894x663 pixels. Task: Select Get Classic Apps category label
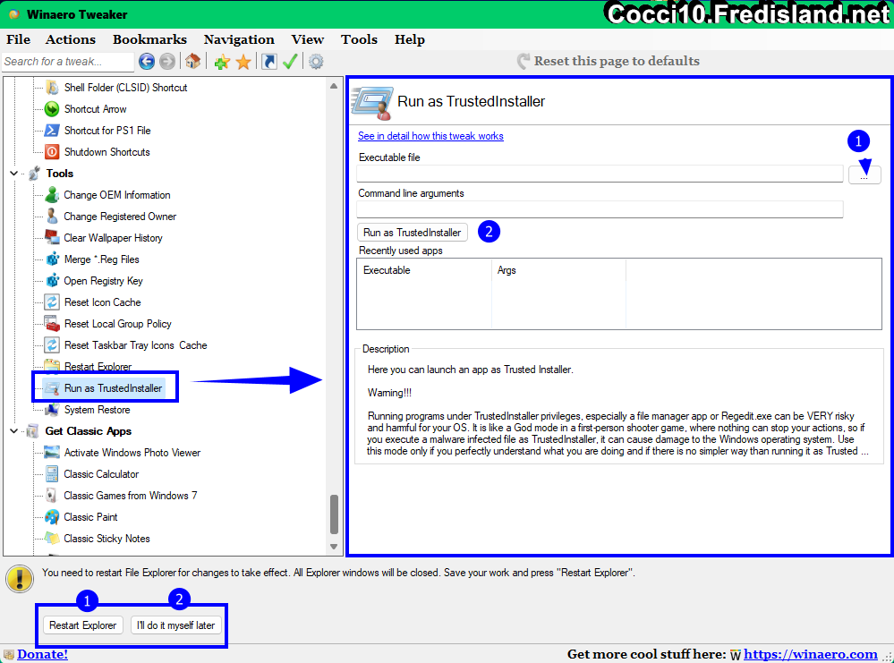point(89,431)
